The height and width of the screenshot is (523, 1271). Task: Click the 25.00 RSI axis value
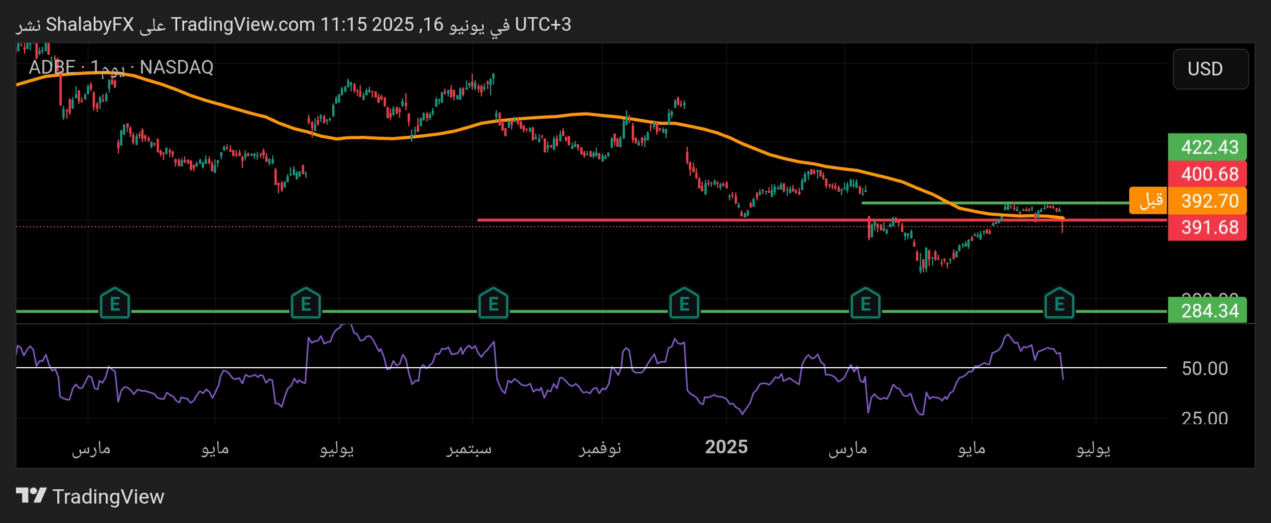click(x=1205, y=418)
